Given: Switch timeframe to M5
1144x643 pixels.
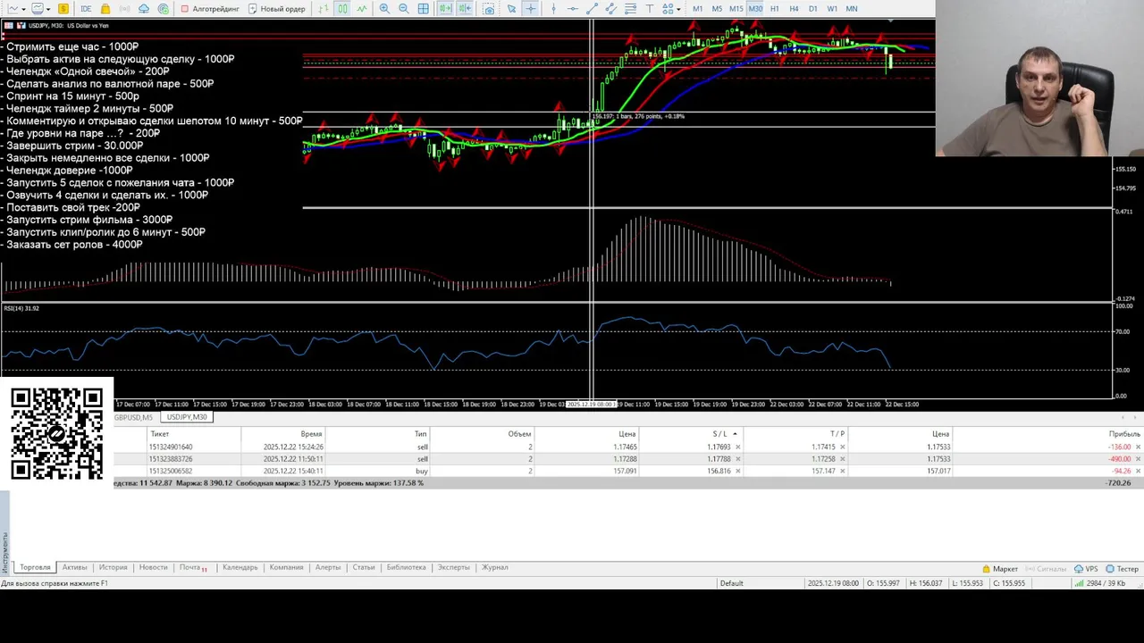Looking at the screenshot, I should [717, 9].
